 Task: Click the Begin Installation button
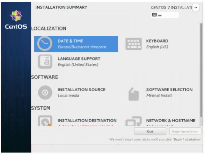pyautogui.click(x=185, y=131)
